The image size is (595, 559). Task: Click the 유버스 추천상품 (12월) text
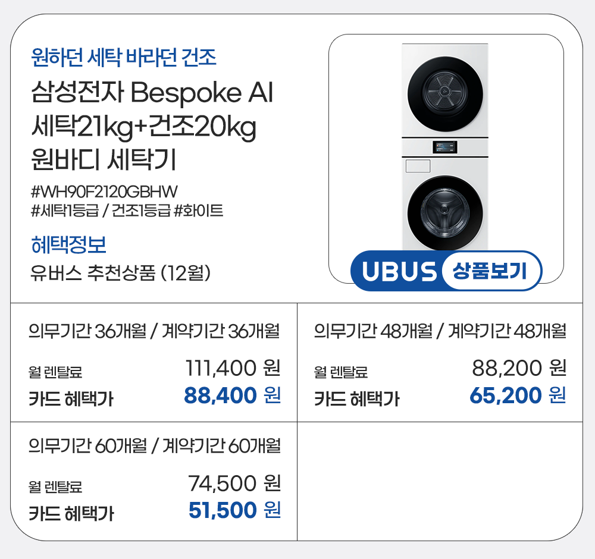point(122,273)
